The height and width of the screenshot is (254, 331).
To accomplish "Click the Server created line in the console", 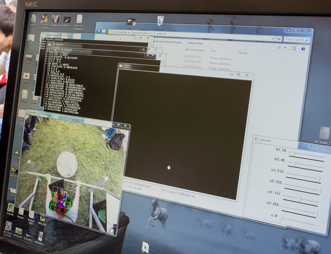I will (52, 40).
